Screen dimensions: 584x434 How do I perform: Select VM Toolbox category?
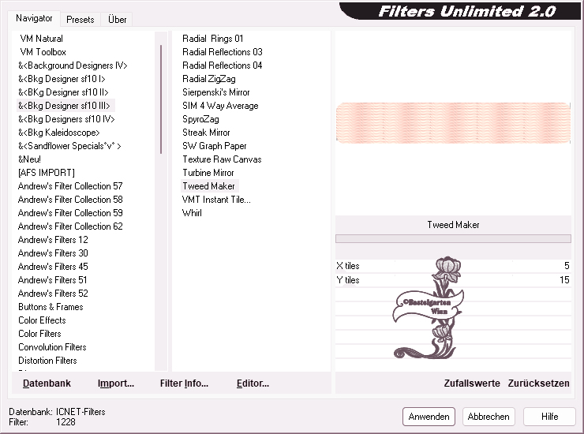coord(43,52)
